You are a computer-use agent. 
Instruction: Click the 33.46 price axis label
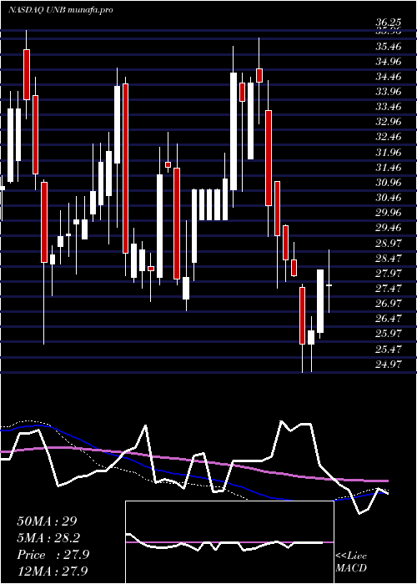point(389,107)
